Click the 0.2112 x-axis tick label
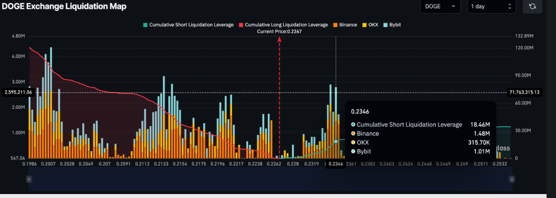Viewport: 556px width, 198px height. click(x=142, y=164)
